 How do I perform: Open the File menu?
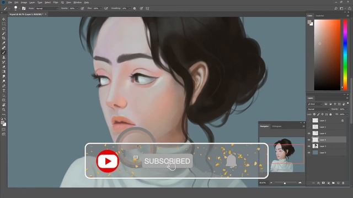tap(10, 2)
